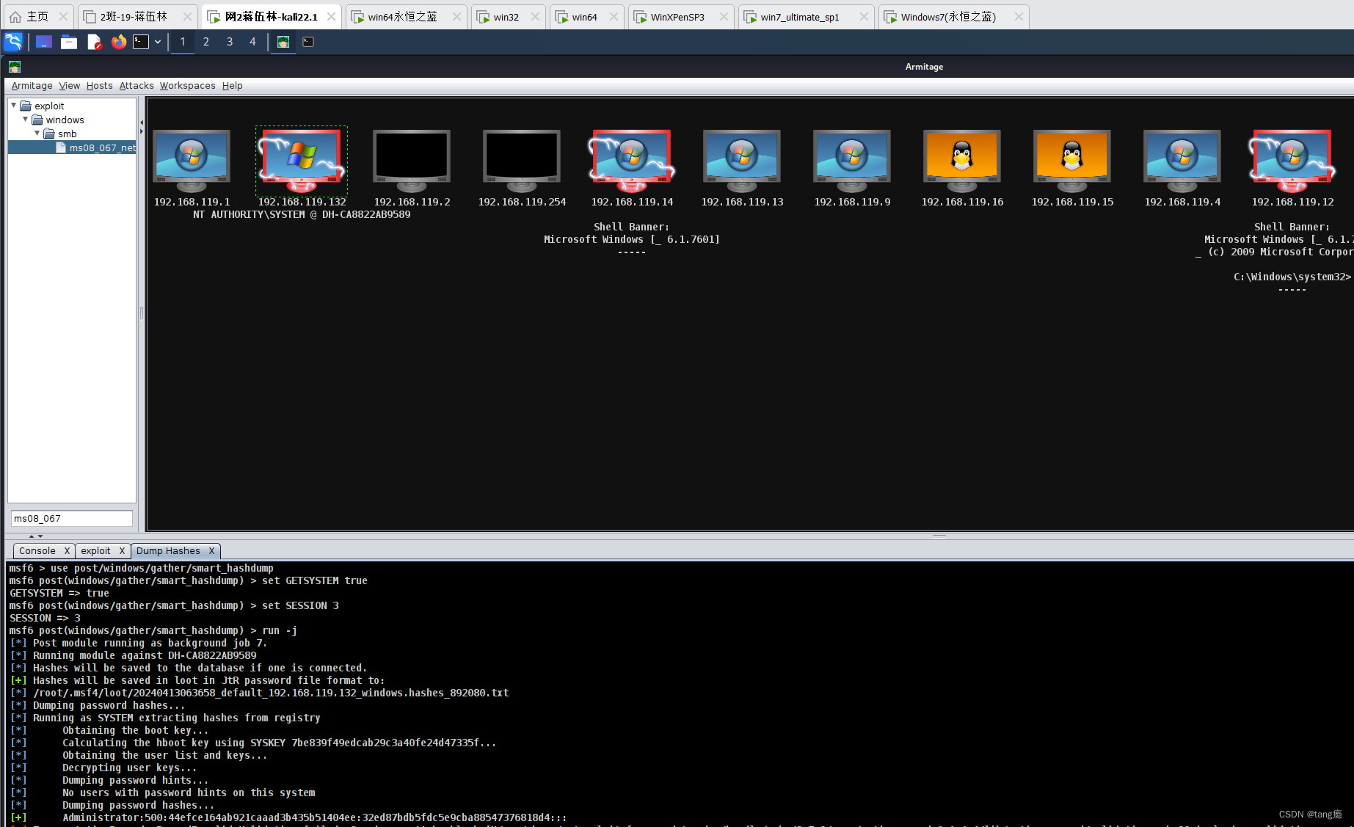Click module search field containing ms08_067
The height and width of the screenshot is (827, 1354).
[72, 518]
